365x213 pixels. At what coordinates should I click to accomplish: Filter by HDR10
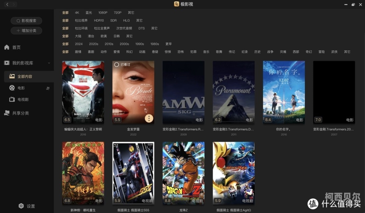tap(99, 20)
